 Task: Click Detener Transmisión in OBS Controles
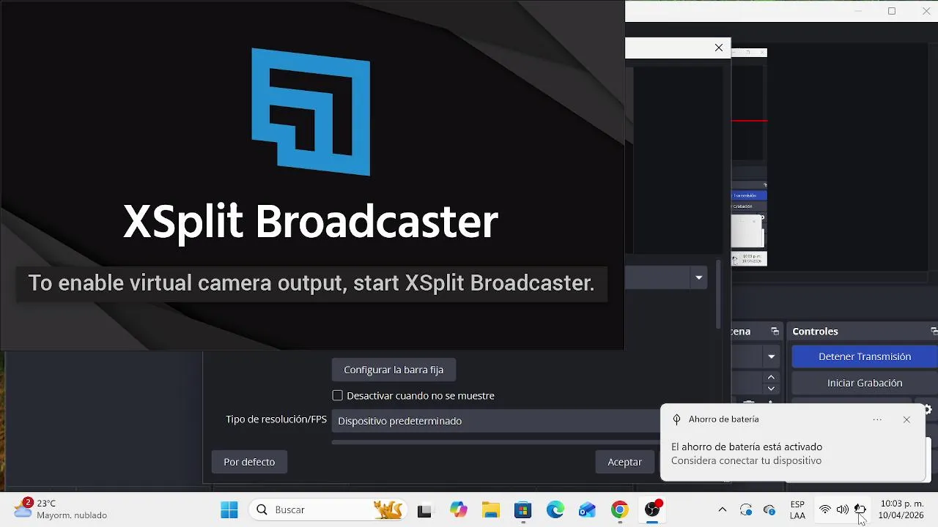(x=865, y=356)
